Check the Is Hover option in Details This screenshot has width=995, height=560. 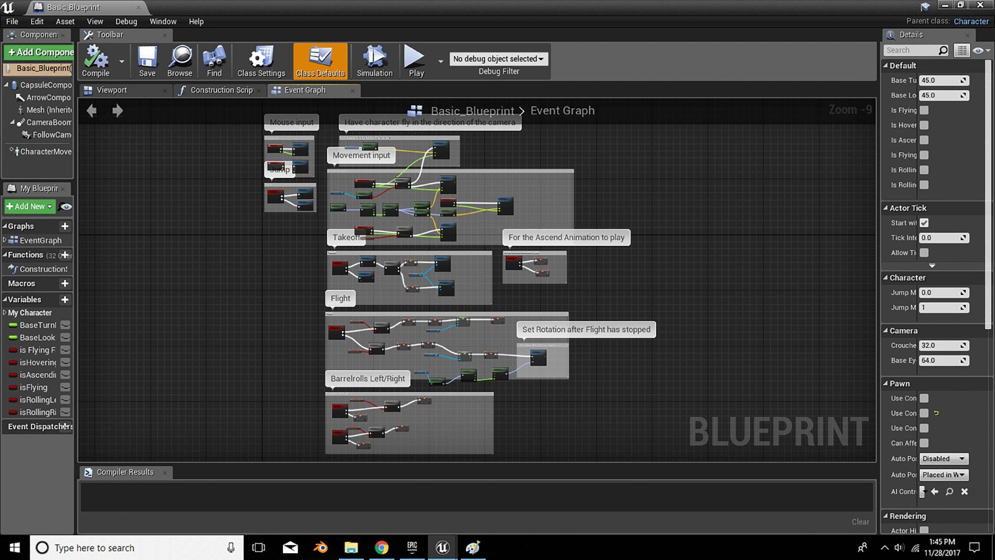(925, 125)
